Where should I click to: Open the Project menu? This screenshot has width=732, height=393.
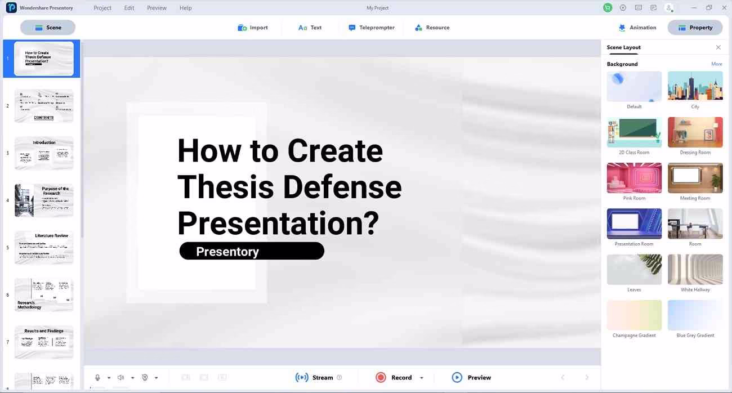(102, 8)
